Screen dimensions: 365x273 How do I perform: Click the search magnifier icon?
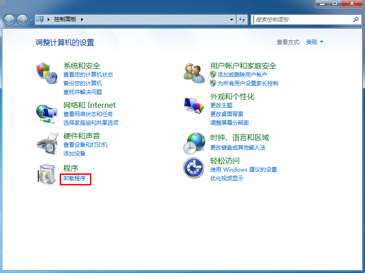coord(355,20)
